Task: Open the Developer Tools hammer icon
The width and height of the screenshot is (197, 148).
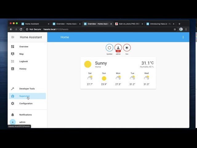Action: coord(13,88)
